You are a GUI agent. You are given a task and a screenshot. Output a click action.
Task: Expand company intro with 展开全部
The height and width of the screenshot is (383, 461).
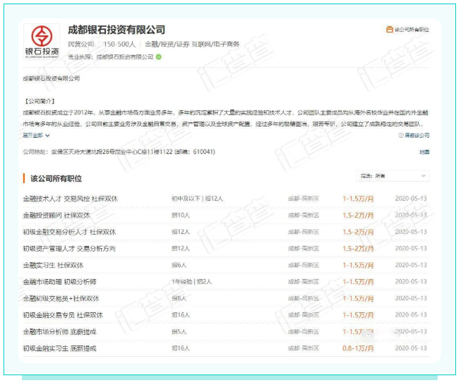[36, 136]
